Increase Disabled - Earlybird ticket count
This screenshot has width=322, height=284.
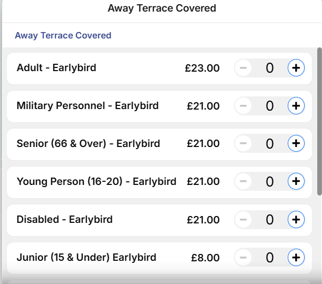click(x=296, y=220)
